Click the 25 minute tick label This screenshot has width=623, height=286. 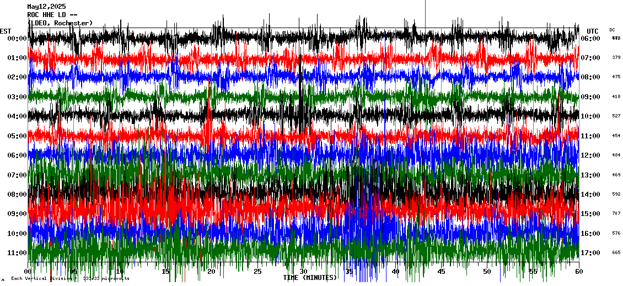(x=257, y=272)
